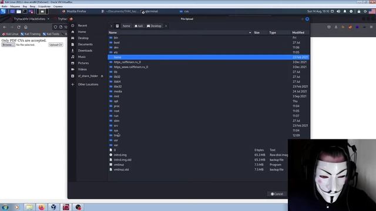
Task: Open Kali Tools bookmark
Action: (x=51, y=34)
